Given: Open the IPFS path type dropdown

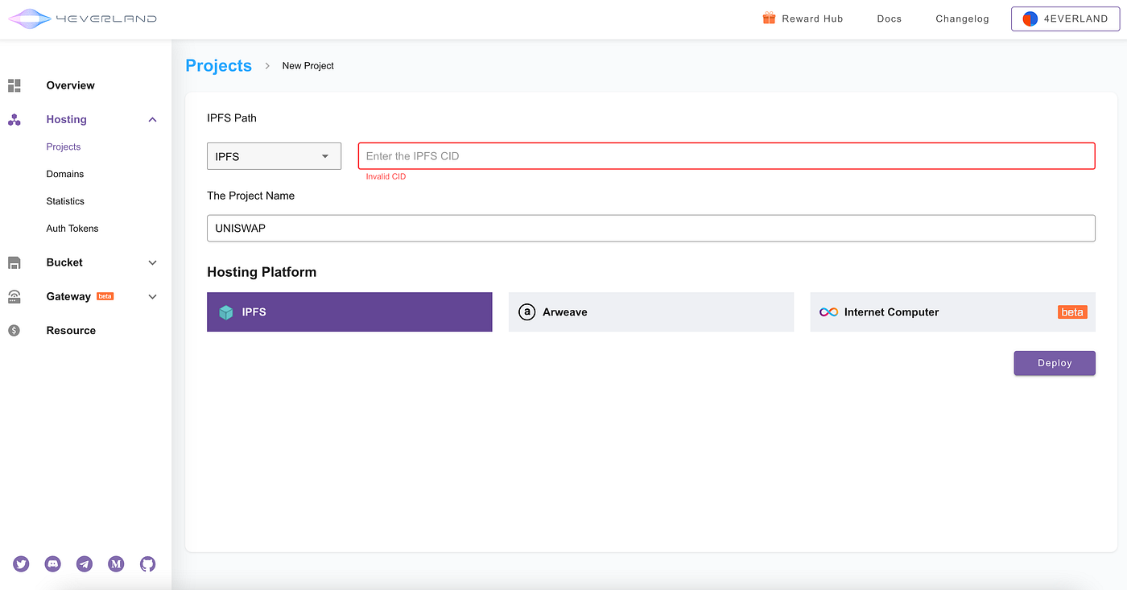Looking at the screenshot, I should [275, 156].
